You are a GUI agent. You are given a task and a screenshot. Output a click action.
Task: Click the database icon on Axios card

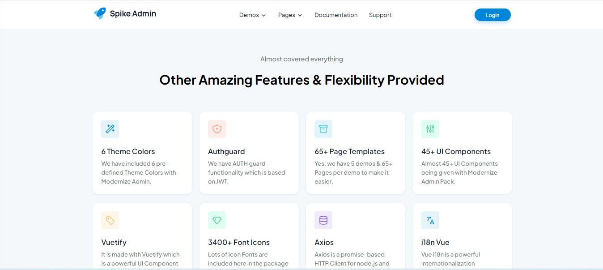tap(323, 220)
